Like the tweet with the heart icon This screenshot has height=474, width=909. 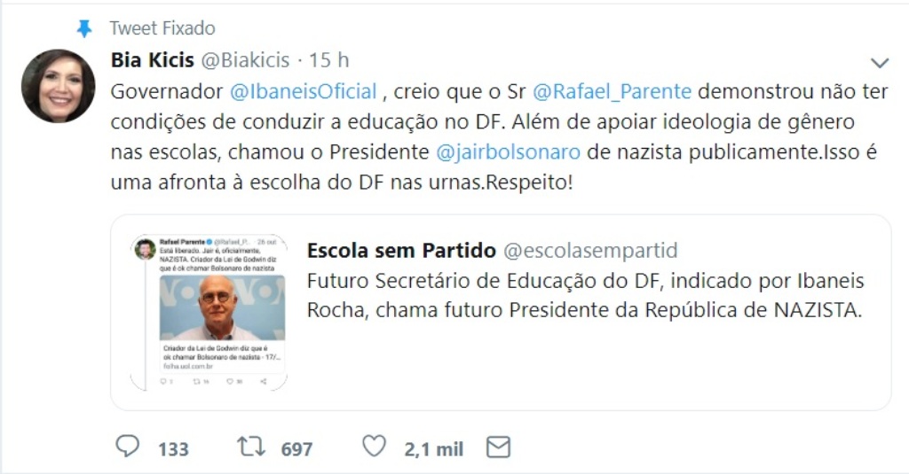(x=374, y=446)
